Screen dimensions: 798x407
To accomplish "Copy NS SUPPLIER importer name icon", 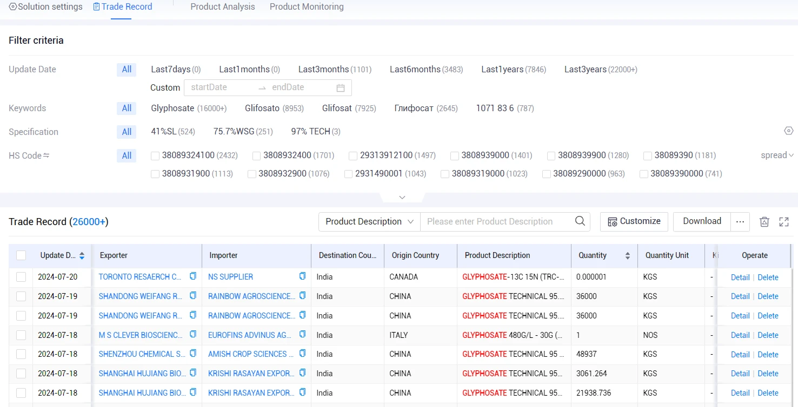I will pyautogui.click(x=302, y=276).
